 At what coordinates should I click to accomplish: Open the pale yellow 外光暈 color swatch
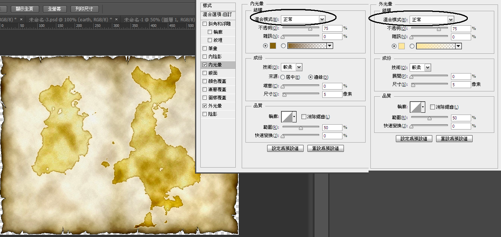click(x=401, y=46)
